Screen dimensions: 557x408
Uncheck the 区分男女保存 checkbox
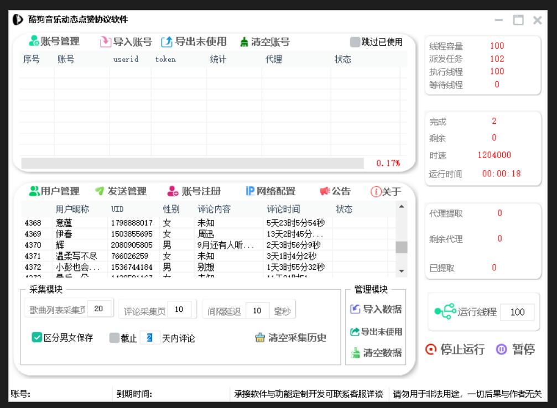pos(37,338)
